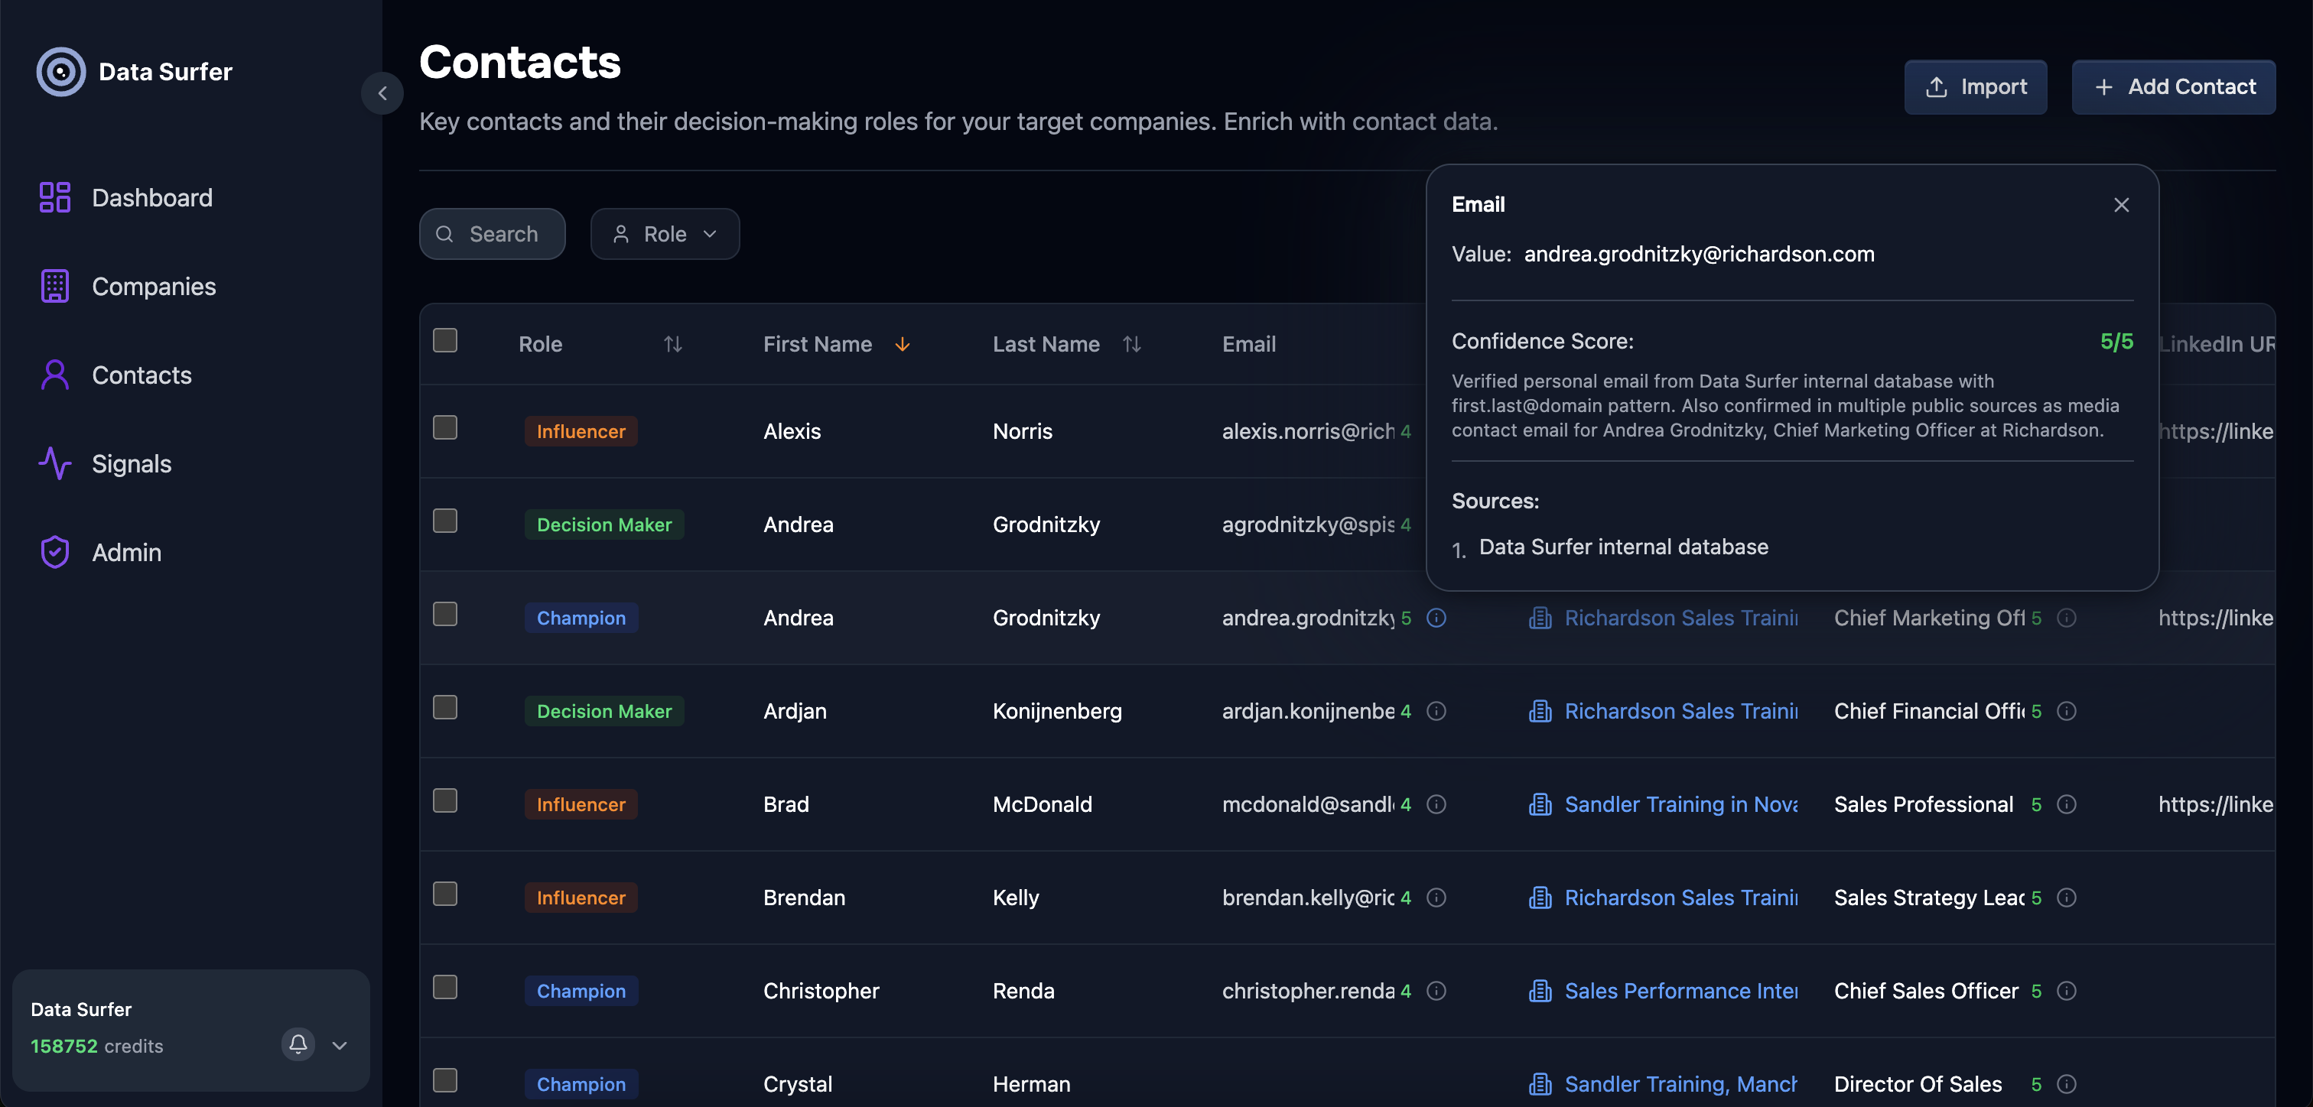Collapse the sidebar with the chevron arrow
This screenshot has width=2313, height=1107.
382,93
